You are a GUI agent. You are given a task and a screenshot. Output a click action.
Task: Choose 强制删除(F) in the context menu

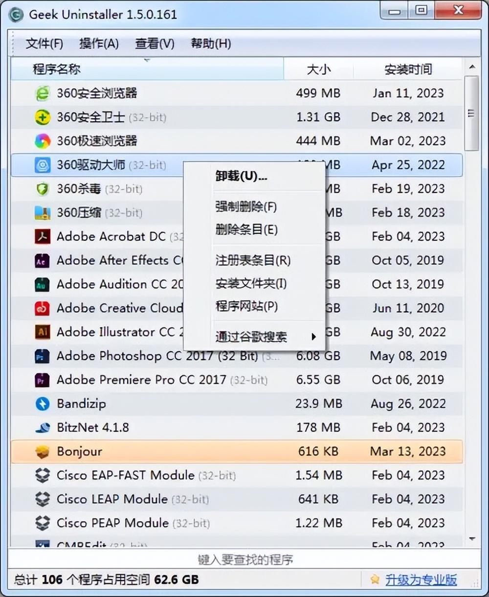(254, 207)
